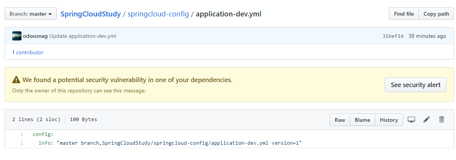Open the file History

(x=389, y=120)
